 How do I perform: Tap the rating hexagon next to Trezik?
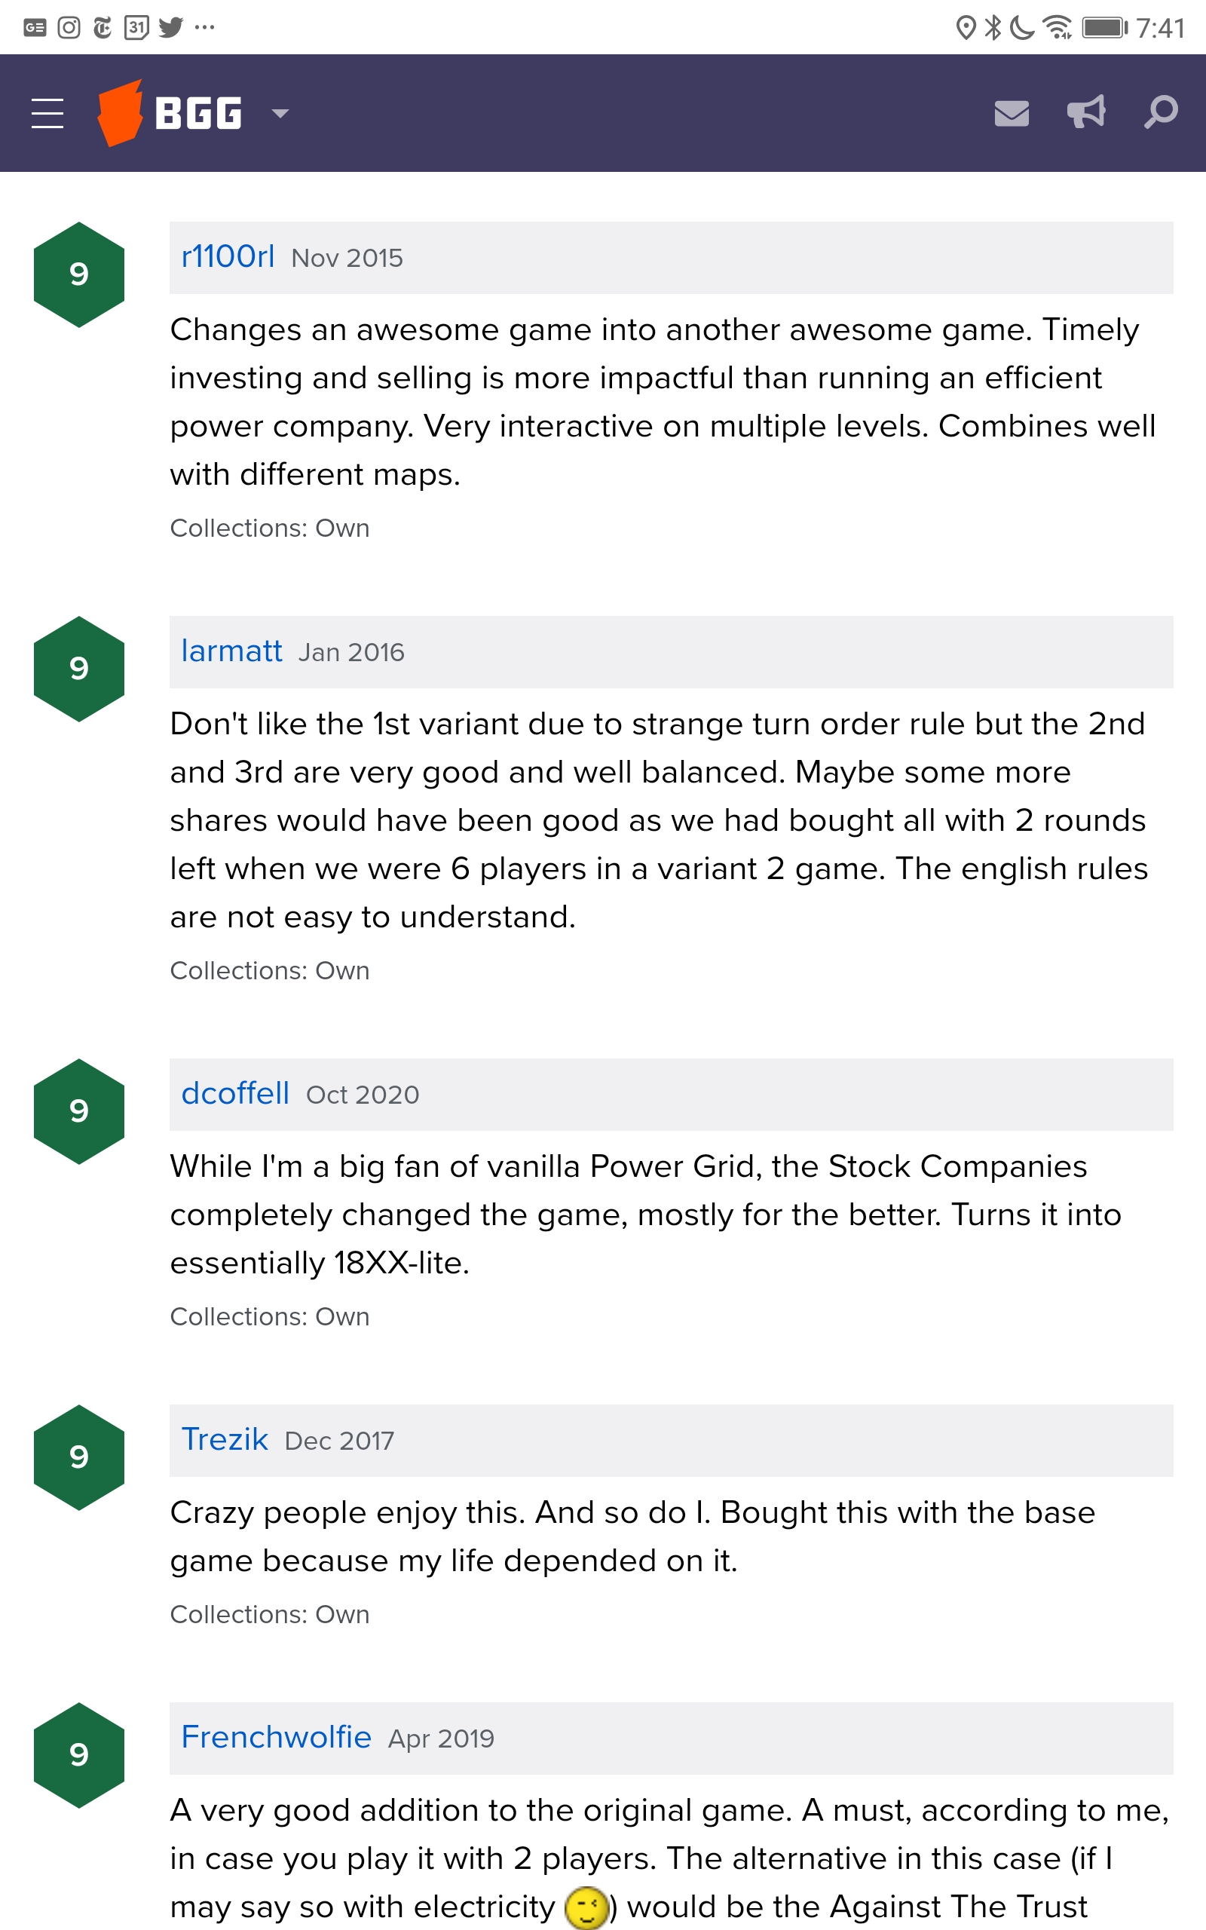pos(79,1457)
